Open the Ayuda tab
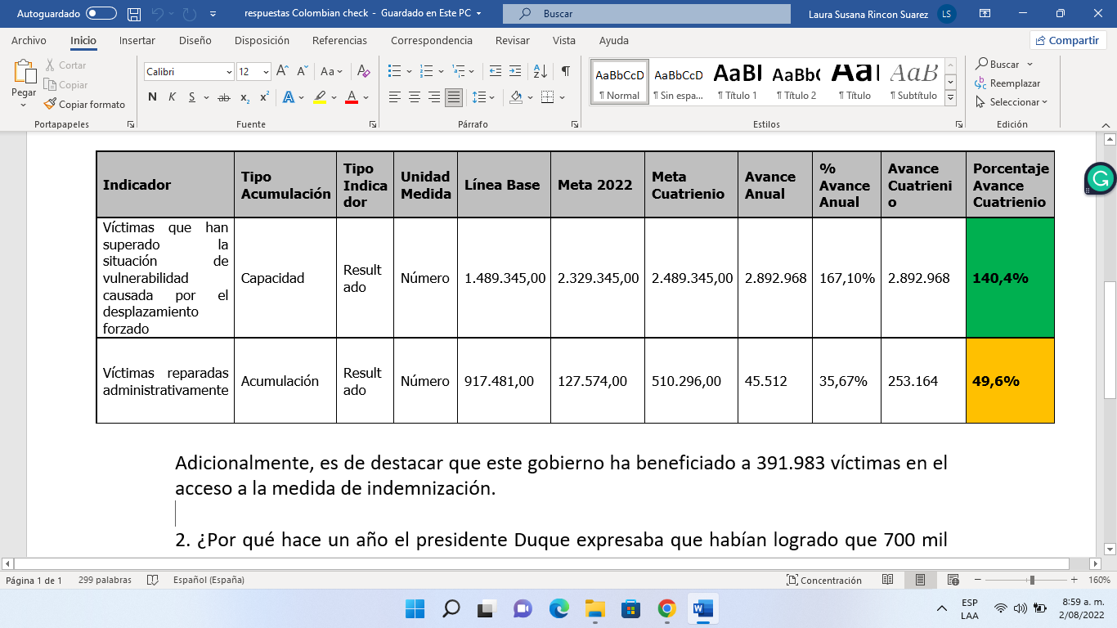The width and height of the screenshot is (1117, 628). (x=614, y=40)
